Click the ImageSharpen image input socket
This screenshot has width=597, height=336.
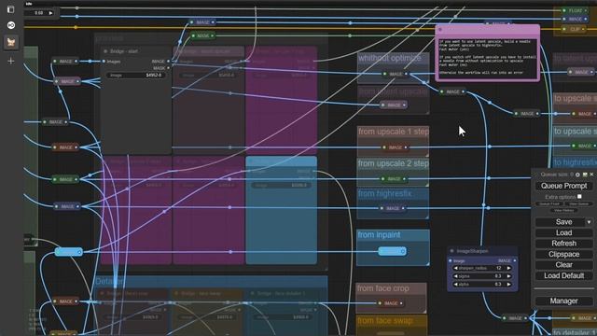[x=451, y=261]
